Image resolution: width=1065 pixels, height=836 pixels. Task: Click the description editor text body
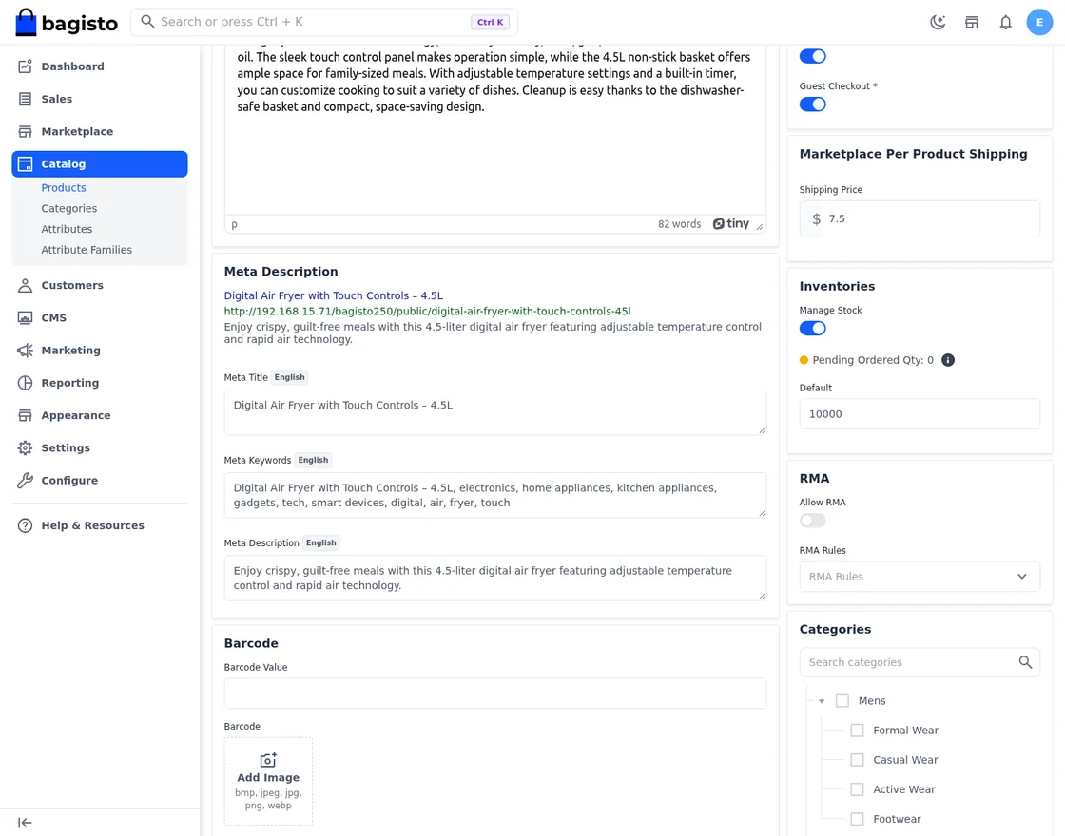(495, 129)
